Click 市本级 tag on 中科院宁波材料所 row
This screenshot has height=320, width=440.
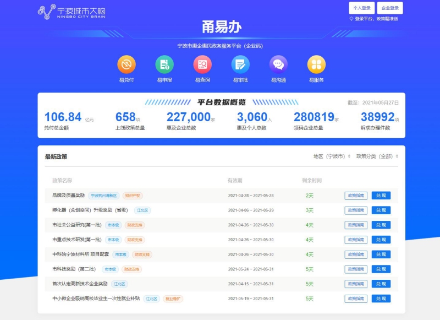pos(120,254)
